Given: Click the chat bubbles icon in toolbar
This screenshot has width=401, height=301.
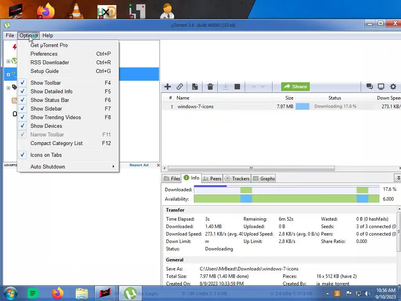Looking at the screenshot, I should click(369, 87).
